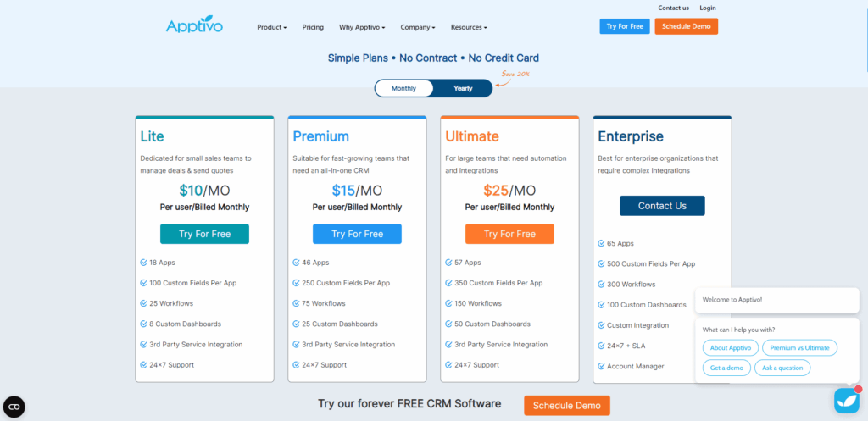Click check icon next to 18 Apps

click(x=143, y=263)
